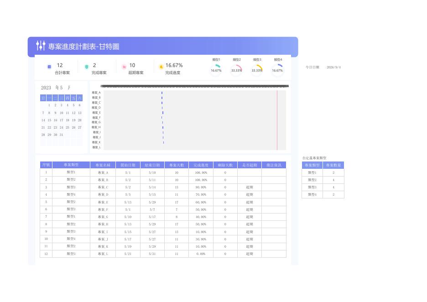
Task: Click the red today line in Gantt chart
Action: coord(277,120)
